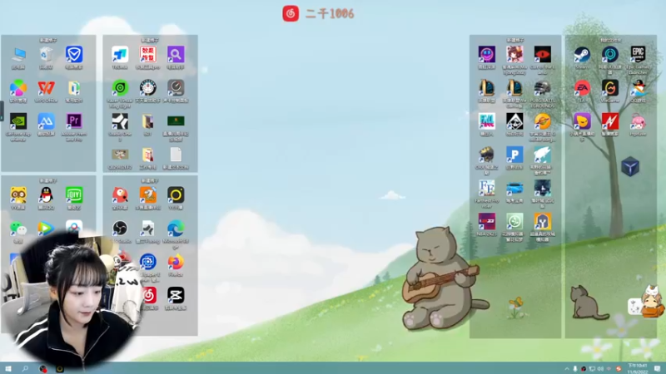This screenshot has height=374, width=666.
Task: Open Studio One
Action: (120, 121)
